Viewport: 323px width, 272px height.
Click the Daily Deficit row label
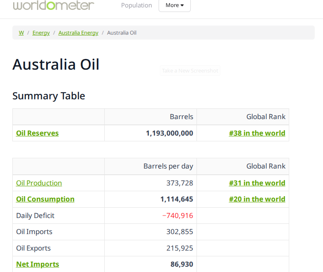35,216
